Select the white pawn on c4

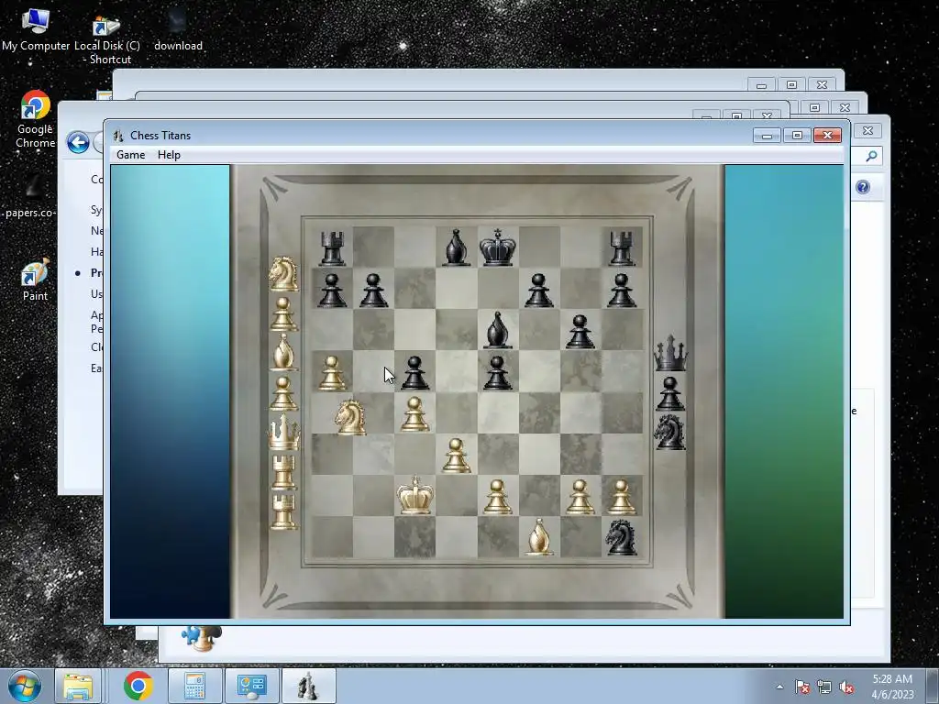coord(415,414)
